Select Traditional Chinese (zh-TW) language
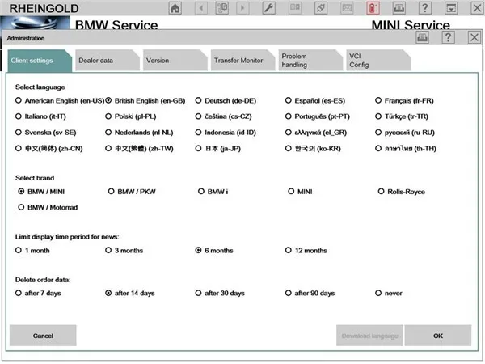The height and width of the screenshot is (364, 485). [x=140, y=149]
